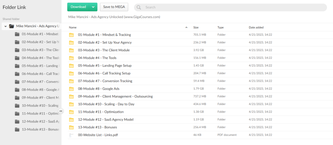Click the PDF icon for 00-Website List
Image resolution: width=333 pixels, height=145 pixels.
tap(72, 135)
